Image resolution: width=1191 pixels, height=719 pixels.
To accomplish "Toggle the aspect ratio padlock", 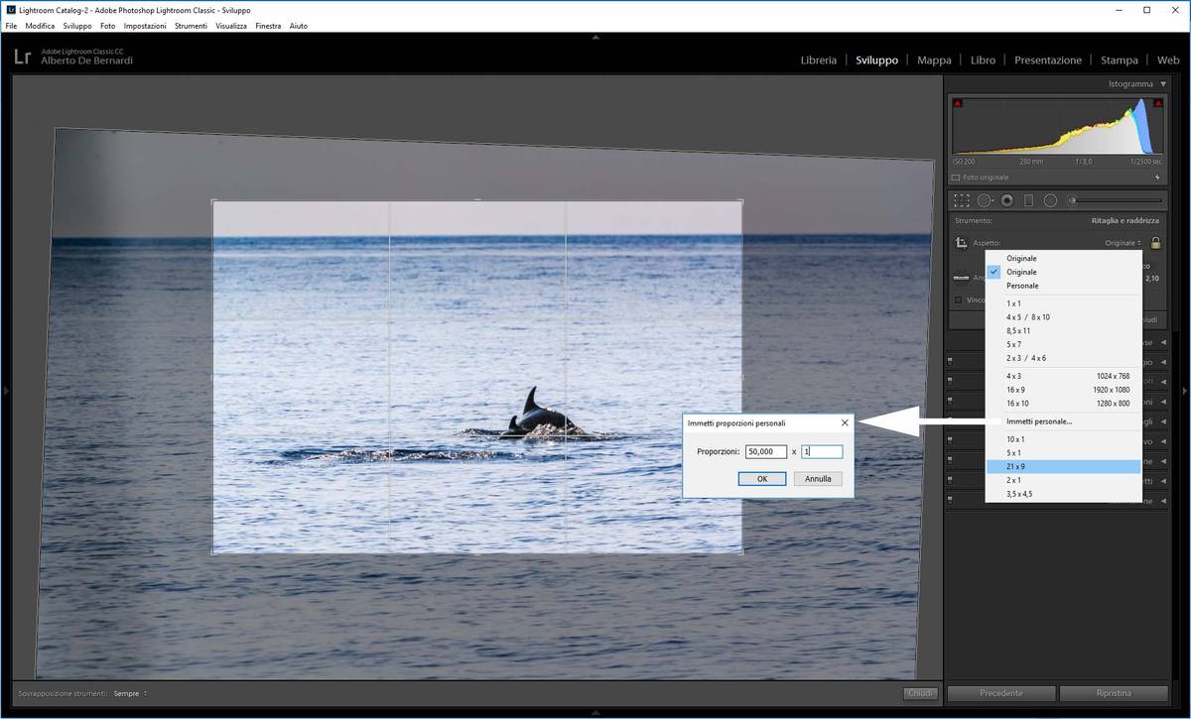I will pos(1155,243).
